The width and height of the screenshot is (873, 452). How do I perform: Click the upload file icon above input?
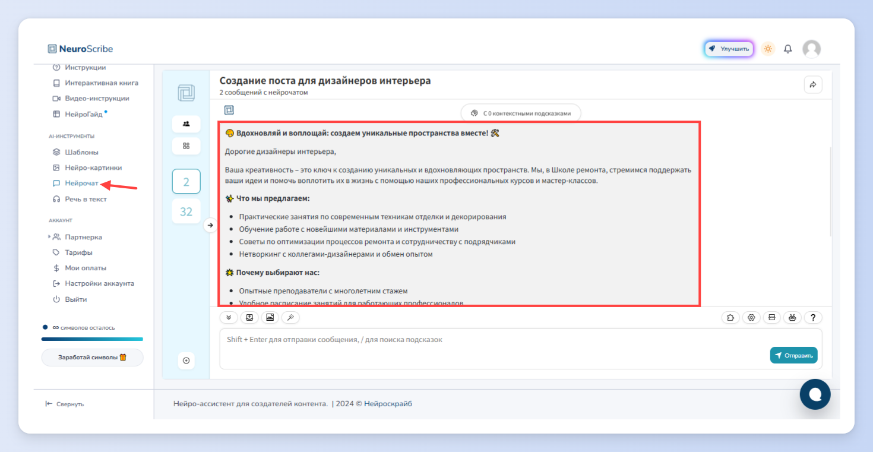[x=249, y=318]
